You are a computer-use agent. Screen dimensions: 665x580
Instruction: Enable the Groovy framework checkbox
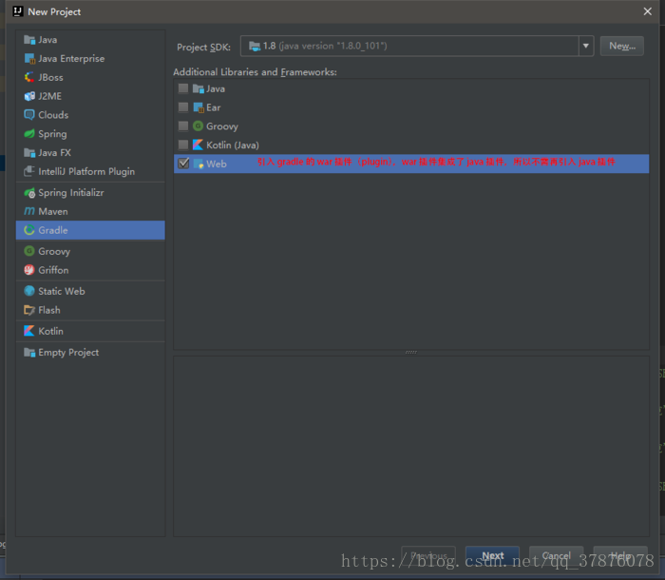(183, 126)
